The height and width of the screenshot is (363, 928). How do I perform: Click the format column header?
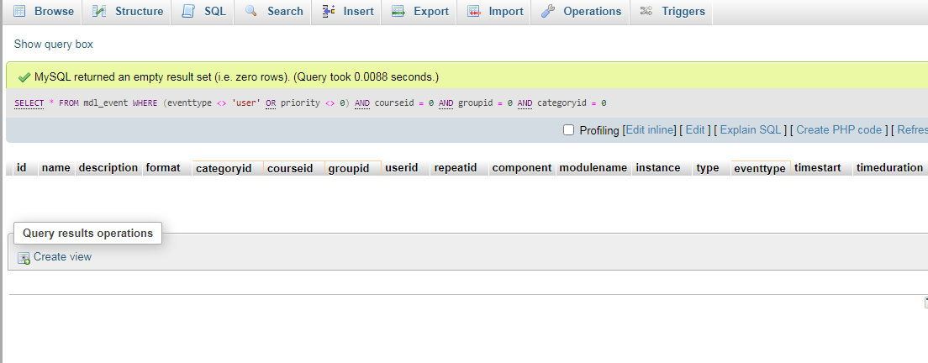coord(163,168)
